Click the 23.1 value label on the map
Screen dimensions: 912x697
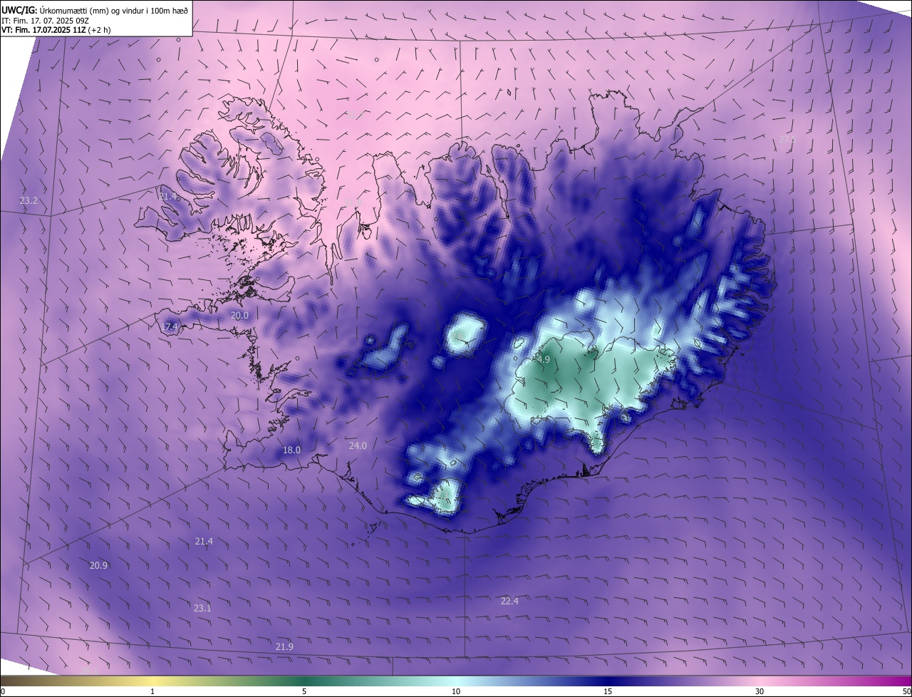(x=202, y=608)
